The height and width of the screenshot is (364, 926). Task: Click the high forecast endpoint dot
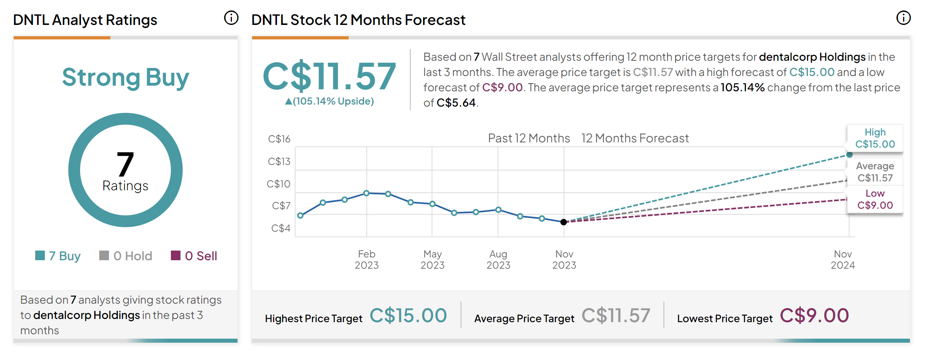click(x=850, y=154)
